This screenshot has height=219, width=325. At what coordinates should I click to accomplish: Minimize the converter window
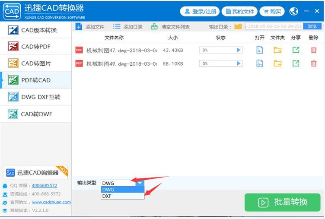306,11
